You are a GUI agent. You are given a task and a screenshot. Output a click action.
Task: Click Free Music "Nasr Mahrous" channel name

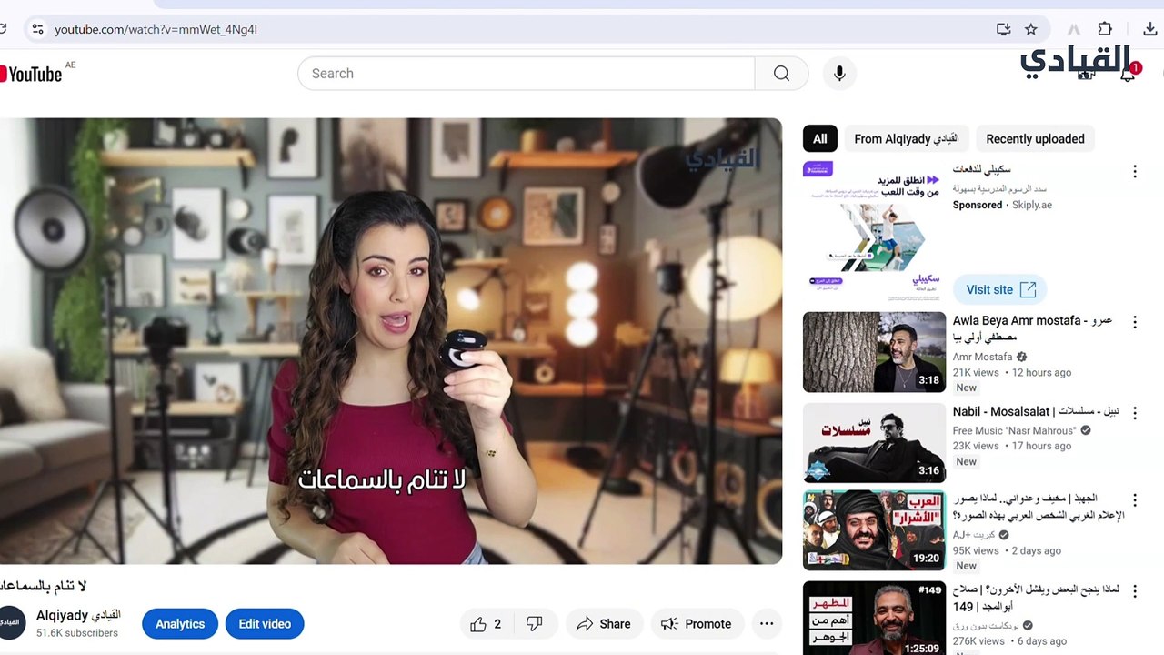1014,431
